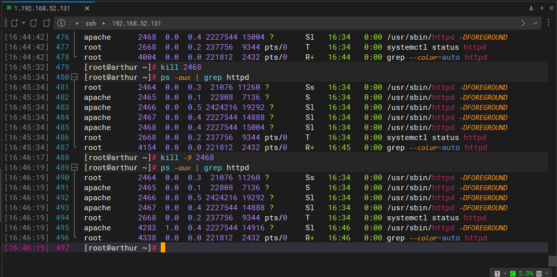
Task: Click the new session icon in toolbar
Action: coord(14,24)
